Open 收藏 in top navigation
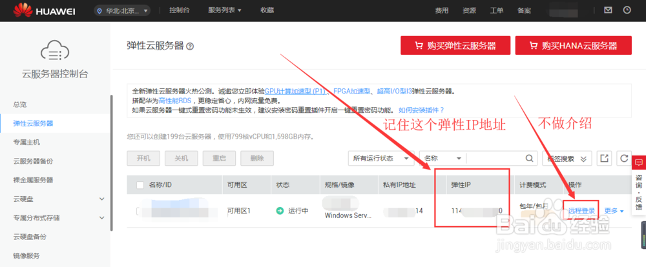Viewport: 646px width, 267px height. [x=267, y=10]
